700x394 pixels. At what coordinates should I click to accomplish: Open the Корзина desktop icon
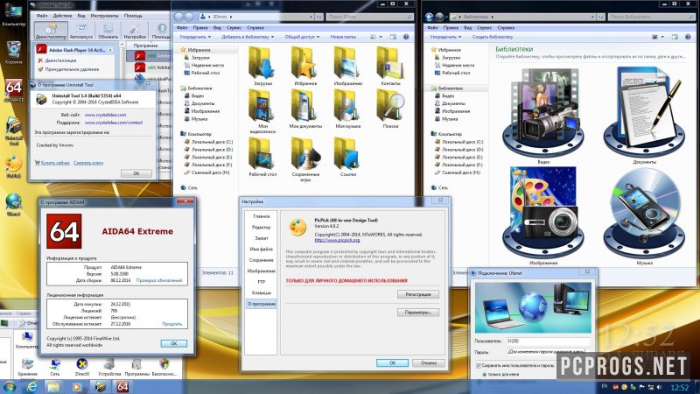click(14, 53)
